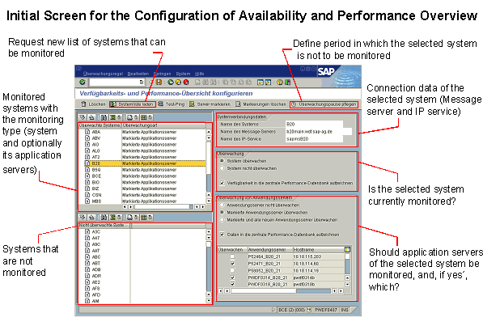The height and width of the screenshot is (322, 483).
Task: Check the Überwachen box for P52464_B20_21
Action: [232, 256]
